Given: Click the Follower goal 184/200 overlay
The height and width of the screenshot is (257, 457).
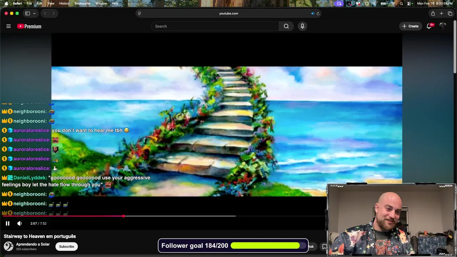Looking at the screenshot, I should 233,246.
